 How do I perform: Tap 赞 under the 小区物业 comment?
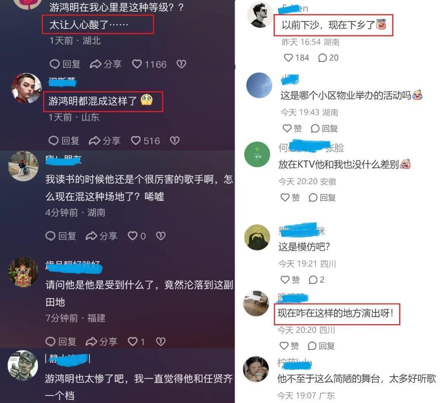click(x=292, y=129)
